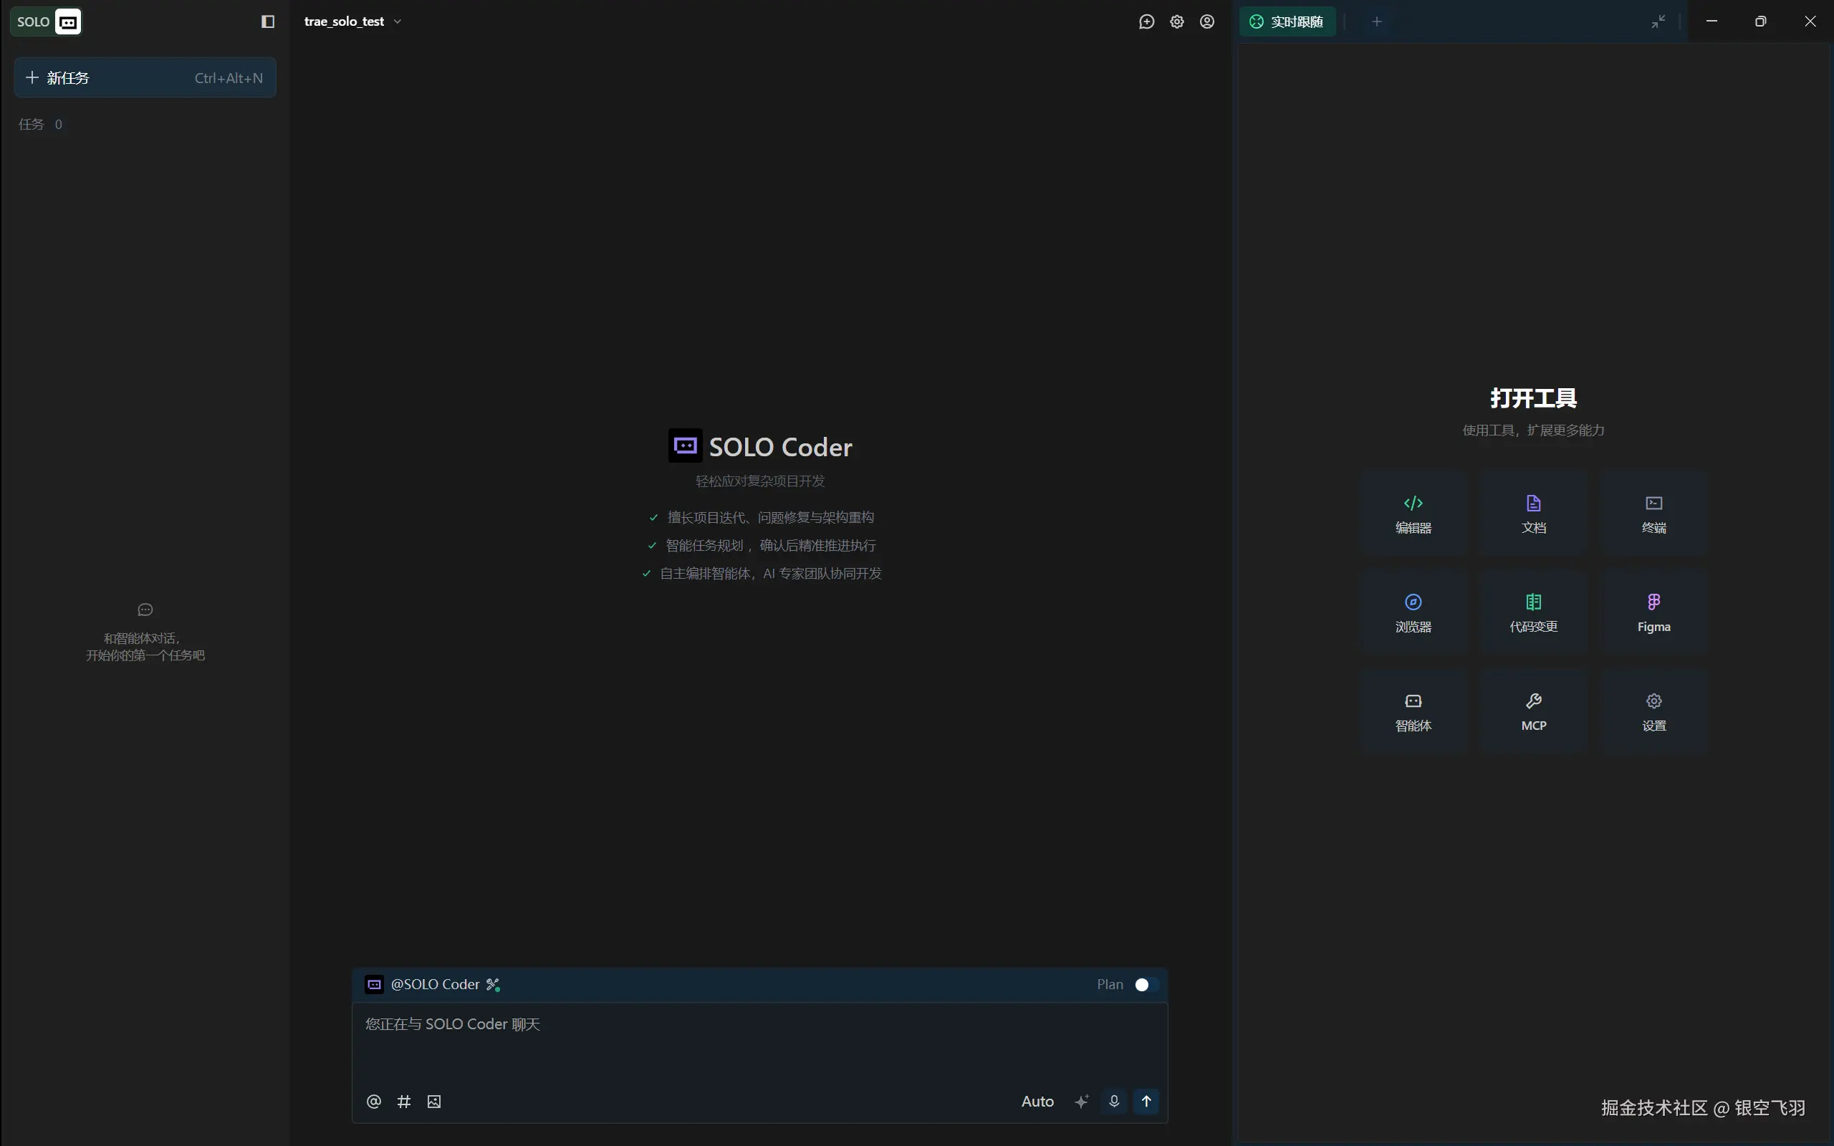The image size is (1834, 1146).
Task: Toggle SOLO mode switch at top-left
Action: pos(47,21)
